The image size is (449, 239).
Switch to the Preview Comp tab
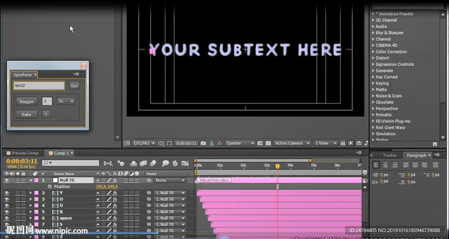click(25, 153)
